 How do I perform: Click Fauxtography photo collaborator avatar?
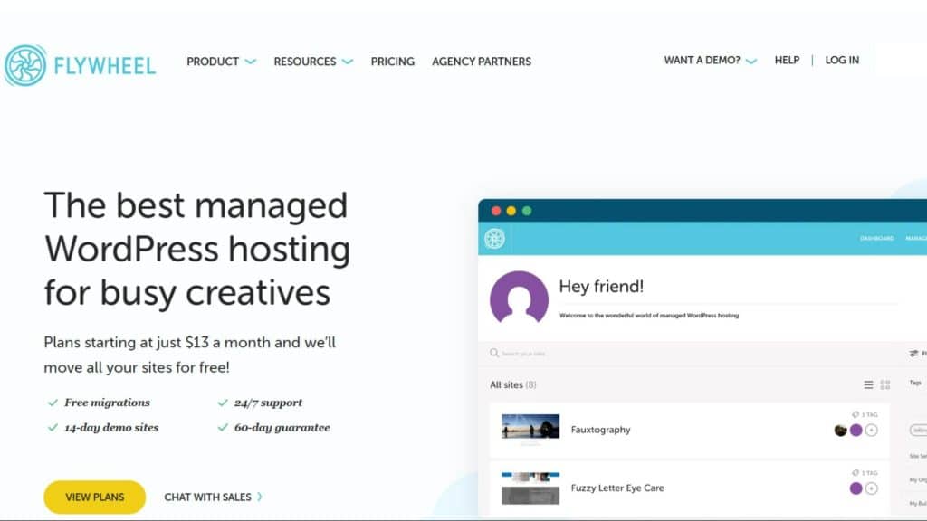(x=841, y=431)
